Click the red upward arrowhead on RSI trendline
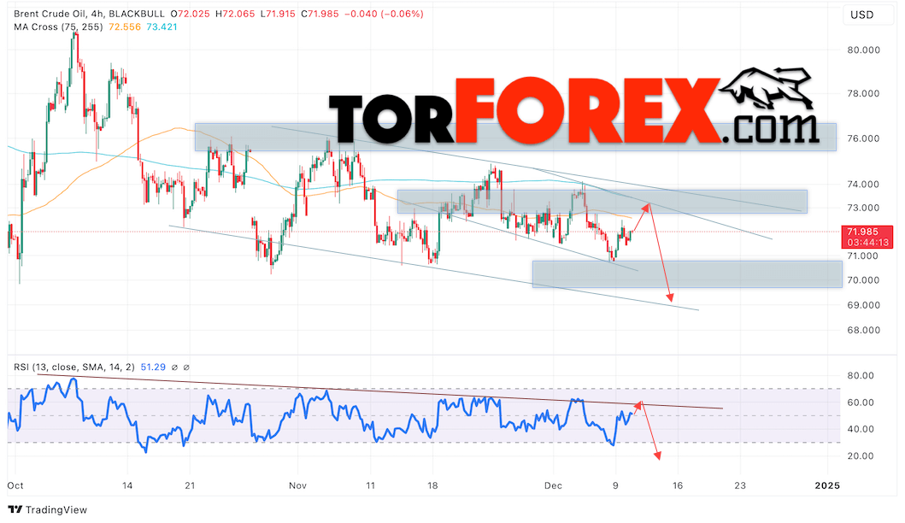Screen dimensions: 905x523 638,404
